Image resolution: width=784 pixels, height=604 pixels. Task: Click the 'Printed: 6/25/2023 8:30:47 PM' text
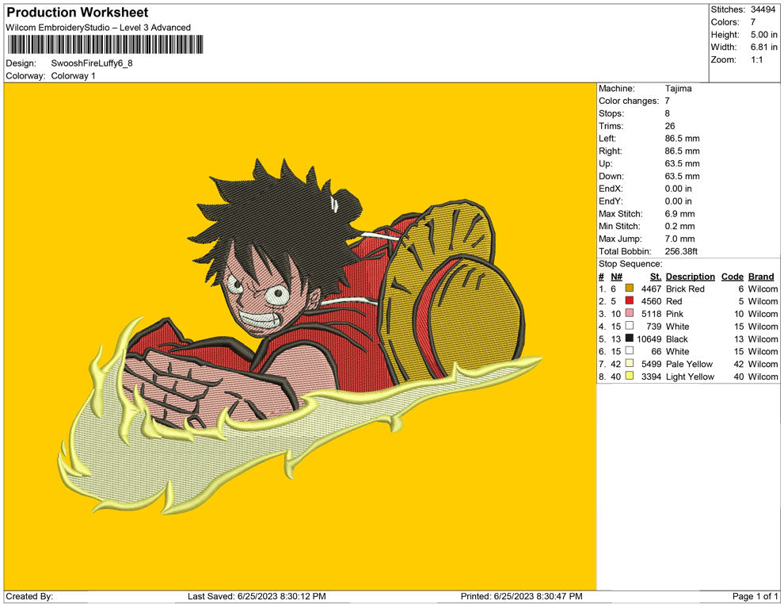522,596
